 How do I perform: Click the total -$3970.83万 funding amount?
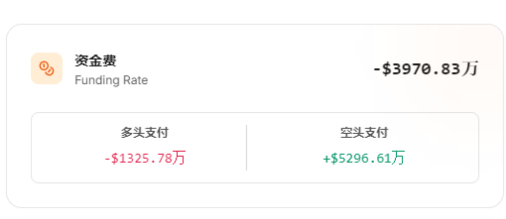[425, 69]
